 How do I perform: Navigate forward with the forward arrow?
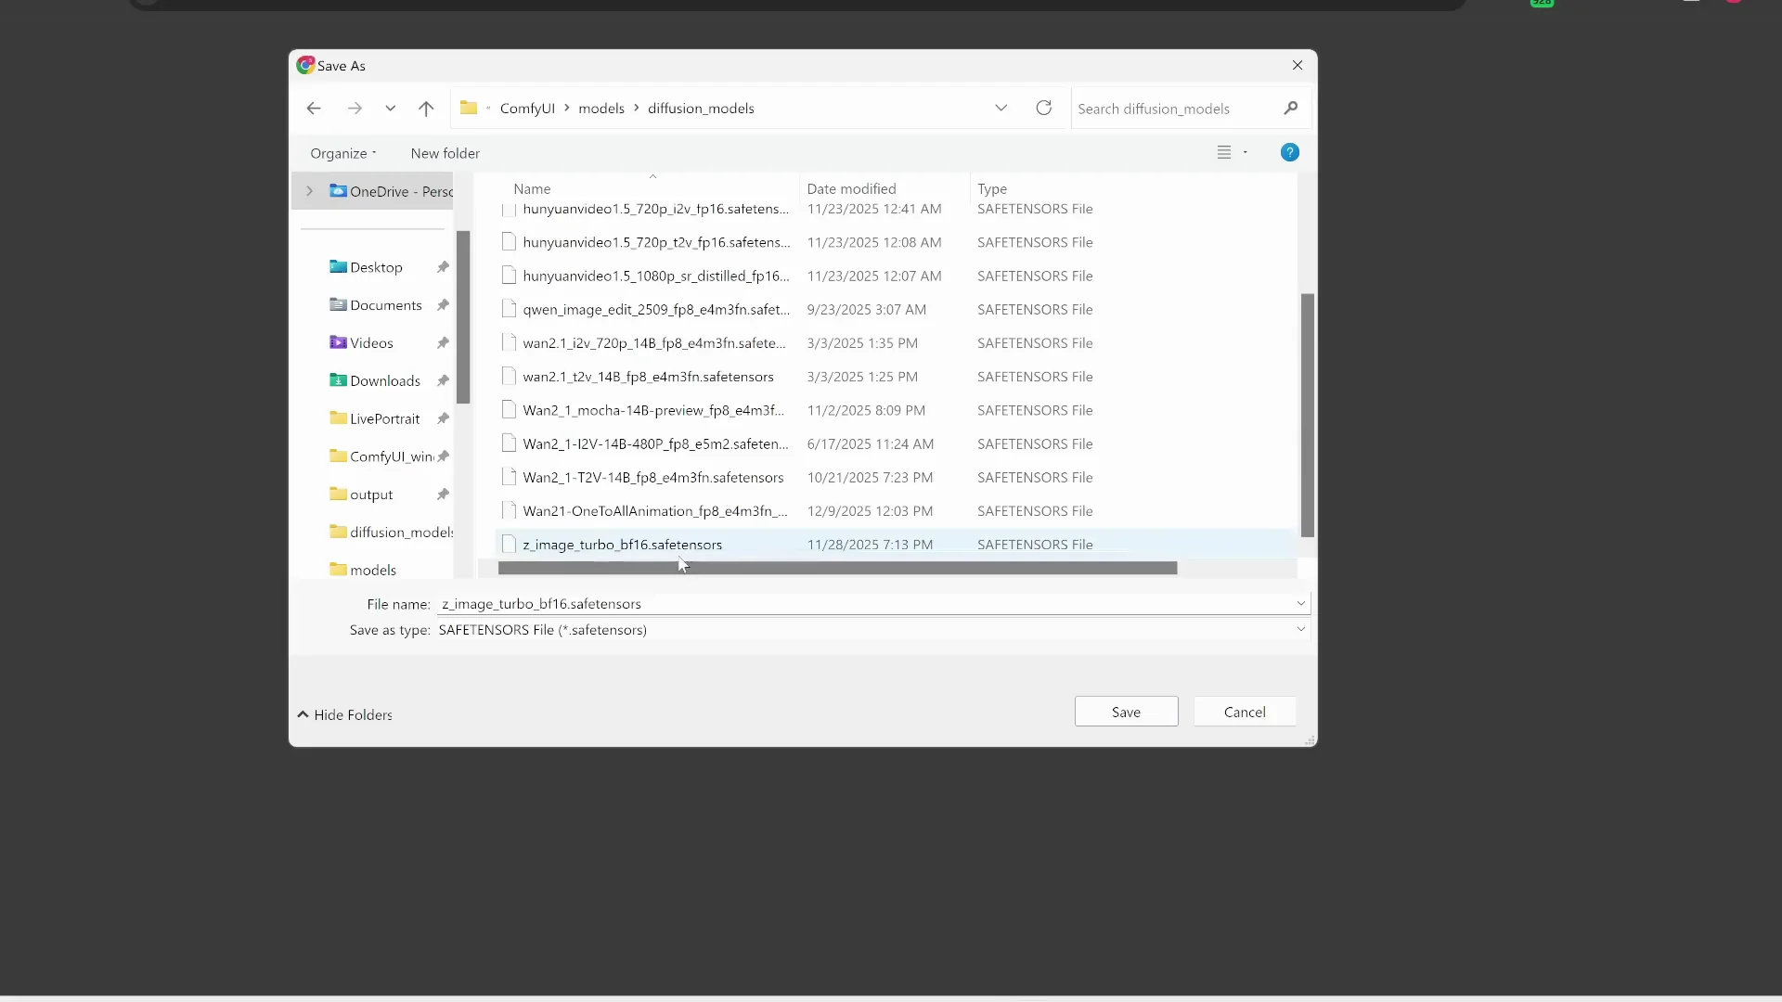[x=355, y=108]
